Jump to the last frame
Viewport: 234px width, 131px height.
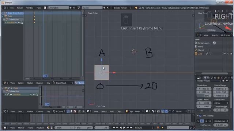pos(131,128)
